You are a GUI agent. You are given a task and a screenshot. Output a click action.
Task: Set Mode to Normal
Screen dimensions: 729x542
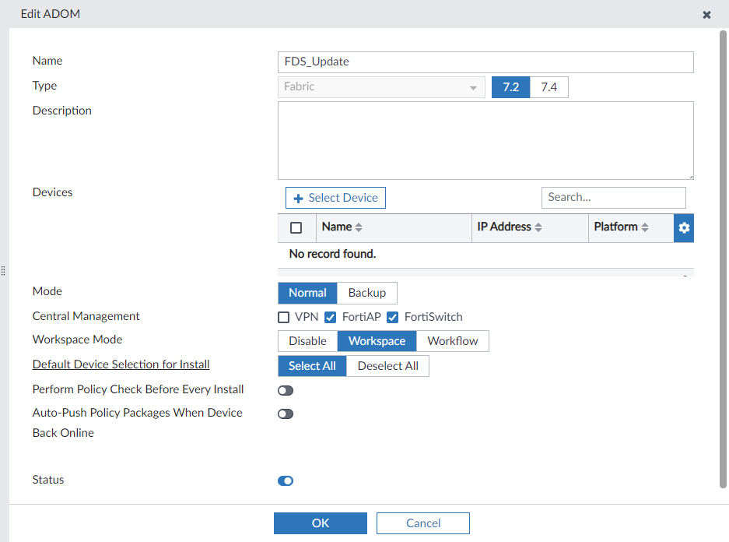(x=307, y=293)
